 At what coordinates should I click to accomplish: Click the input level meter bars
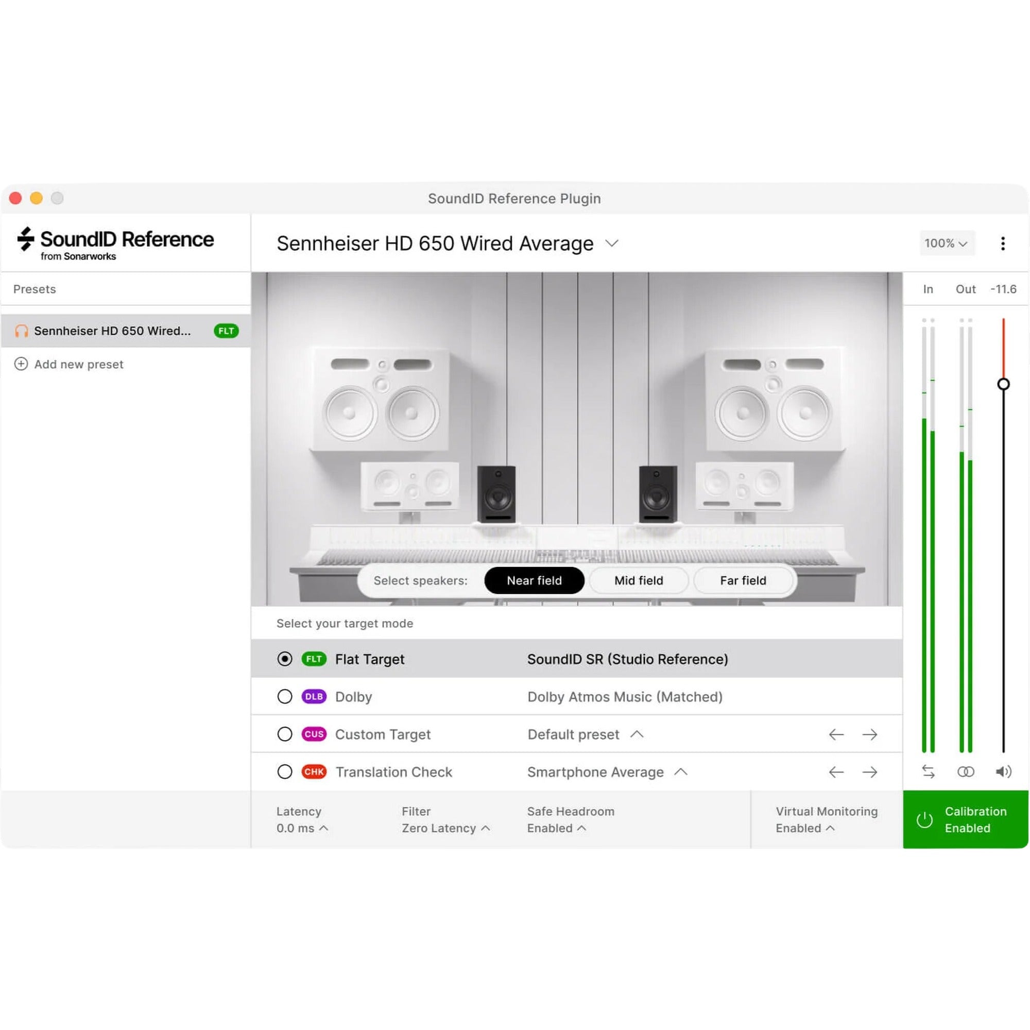coord(928,535)
